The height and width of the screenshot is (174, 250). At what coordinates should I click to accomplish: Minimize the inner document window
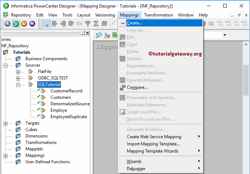point(232,15)
